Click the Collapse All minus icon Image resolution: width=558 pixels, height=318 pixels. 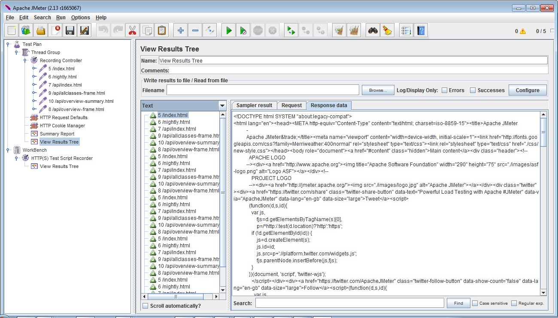pyautogui.click(x=195, y=30)
